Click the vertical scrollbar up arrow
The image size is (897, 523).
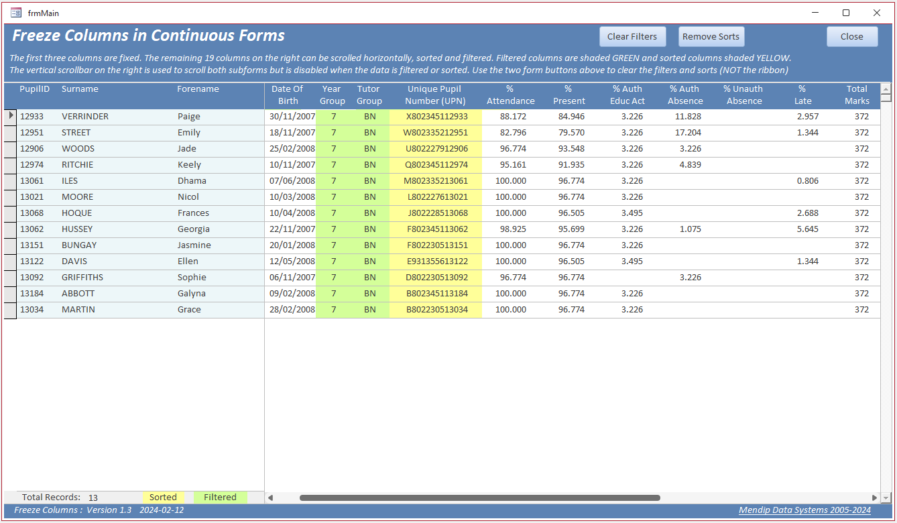coord(886,88)
